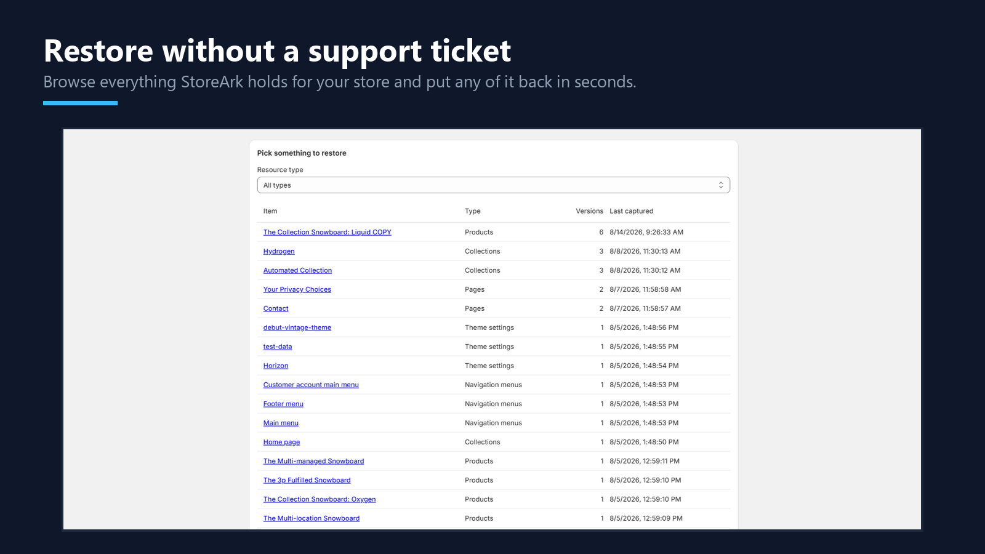Select the test-data link
This screenshot has height=554, width=985.
tap(278, 347)
